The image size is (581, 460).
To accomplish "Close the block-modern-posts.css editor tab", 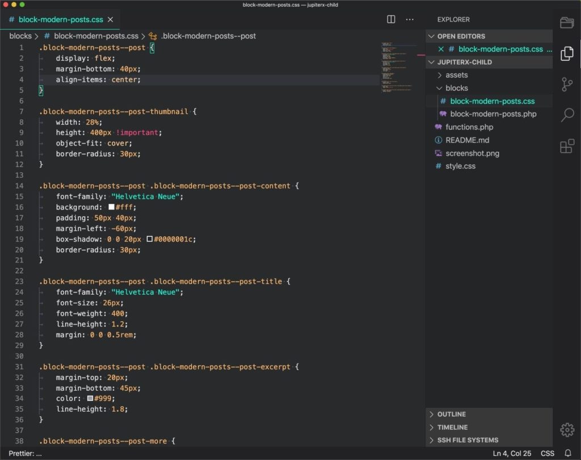I will pyautogui.click(x=110, y=19).
